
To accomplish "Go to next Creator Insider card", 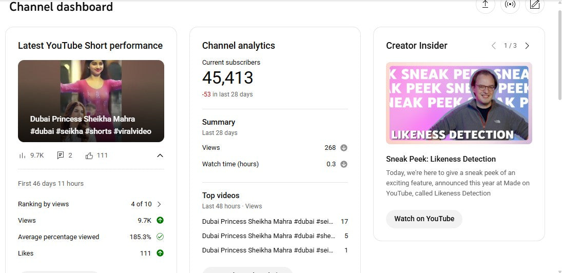I will [527, 46].
